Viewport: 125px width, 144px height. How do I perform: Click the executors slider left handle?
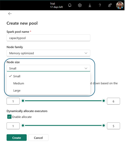click(x=23, y=125)
